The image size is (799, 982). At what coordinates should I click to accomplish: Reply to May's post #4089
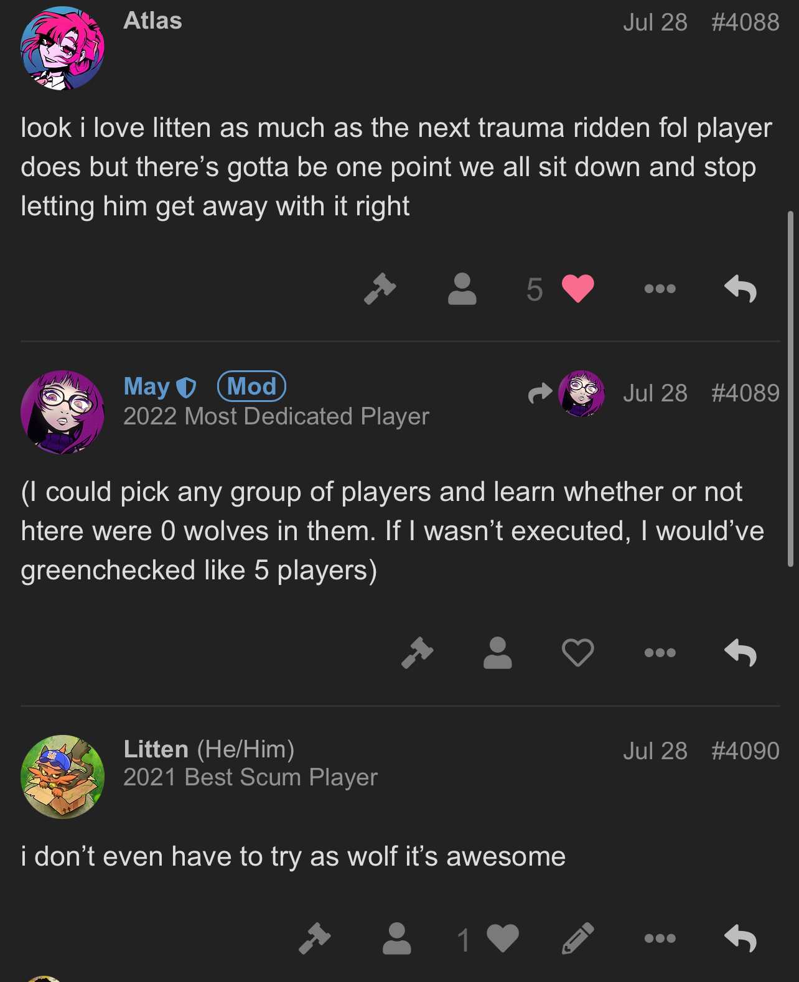point(741,653)
